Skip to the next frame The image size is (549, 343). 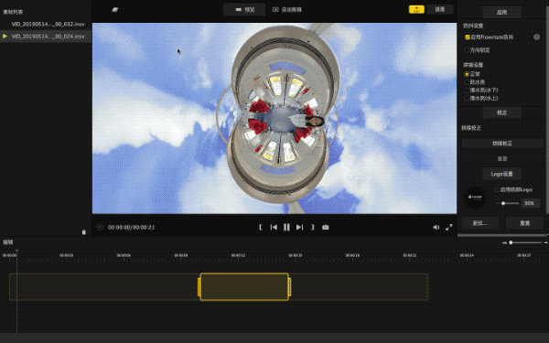coord(299,227)
